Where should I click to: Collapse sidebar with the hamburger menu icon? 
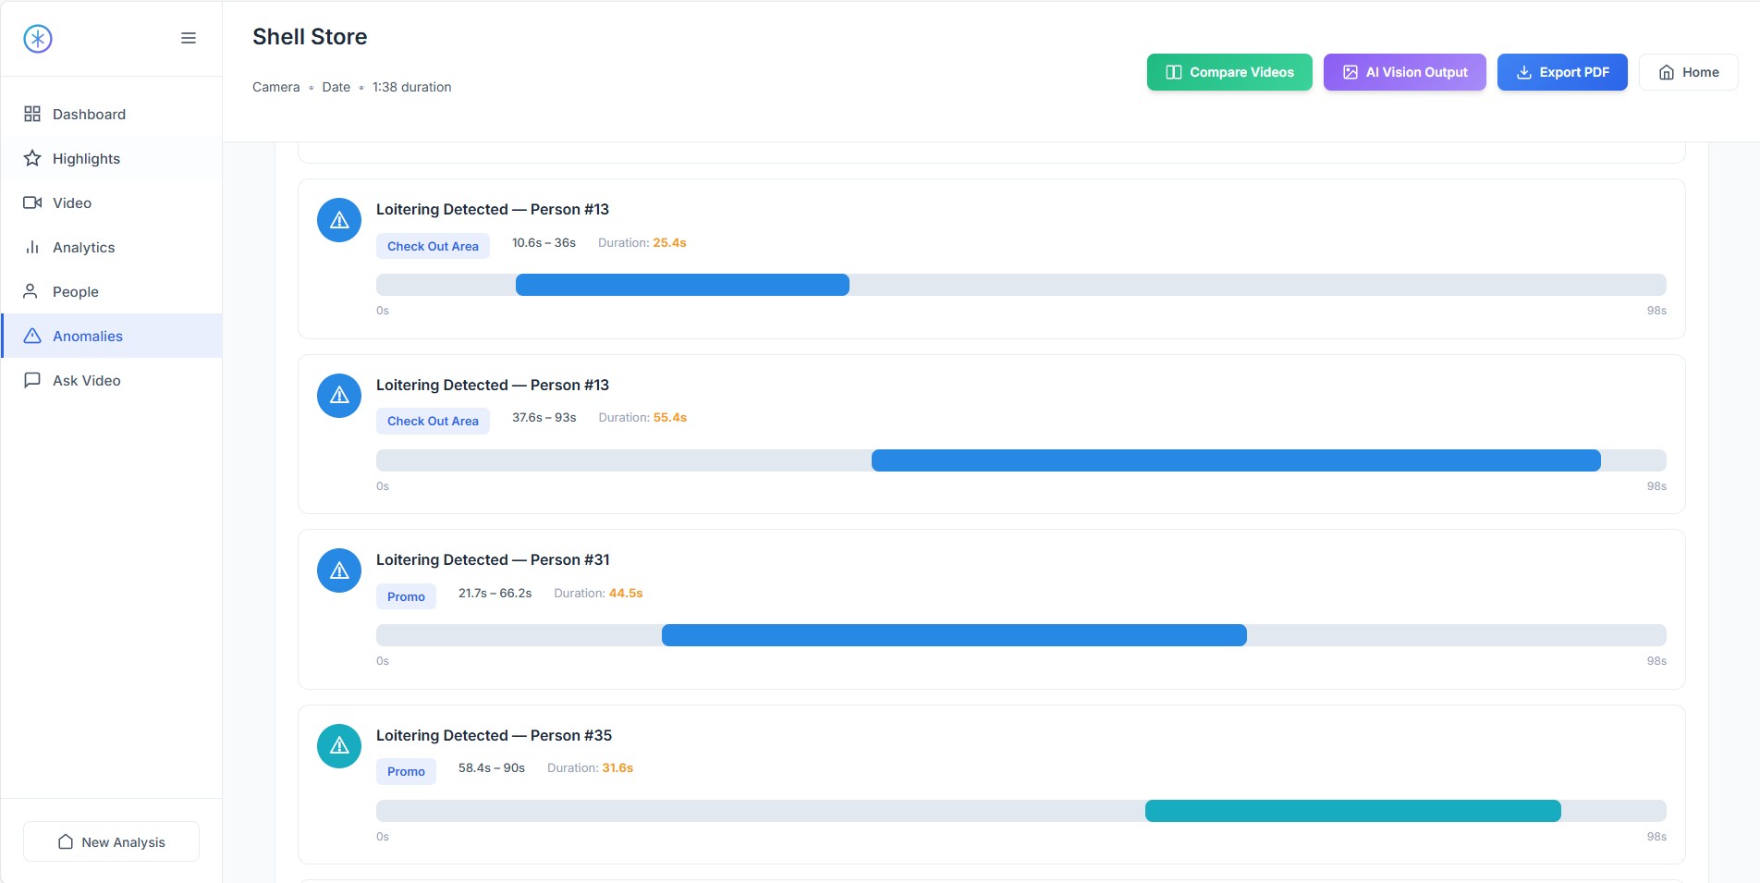pyautogui.click(x=189, y=38)
